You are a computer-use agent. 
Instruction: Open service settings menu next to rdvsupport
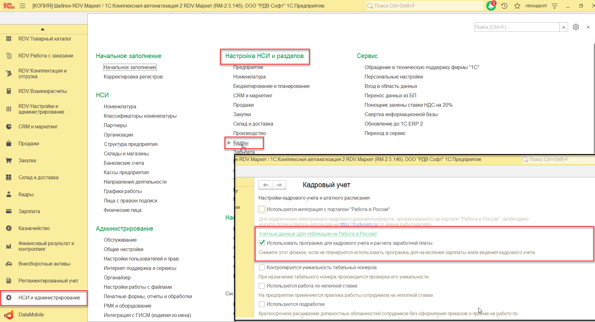pos(555,6)
